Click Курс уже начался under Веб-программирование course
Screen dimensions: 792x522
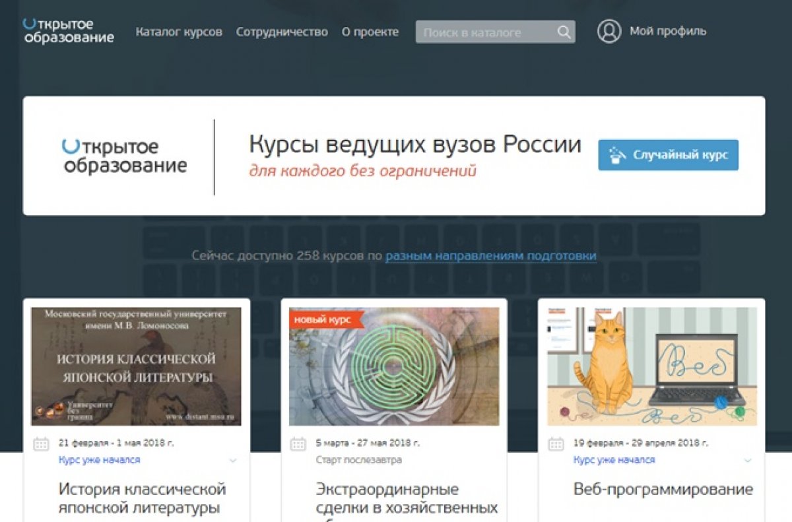[x=614, y=460]
